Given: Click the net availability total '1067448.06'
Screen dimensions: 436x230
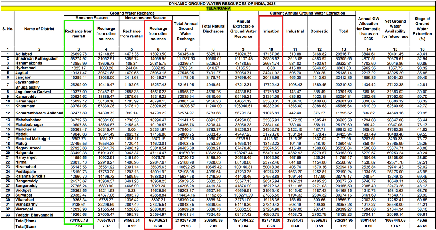Looking at the screenshot, I should (395, 221).
